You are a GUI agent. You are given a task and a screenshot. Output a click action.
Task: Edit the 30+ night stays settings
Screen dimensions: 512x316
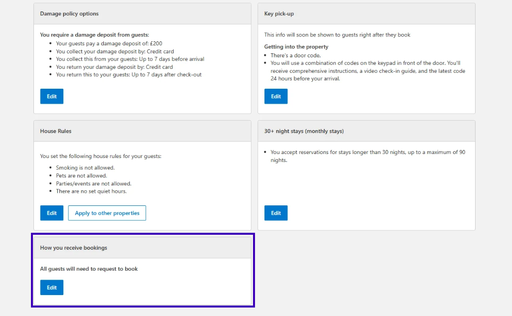(x=276, y=213)
